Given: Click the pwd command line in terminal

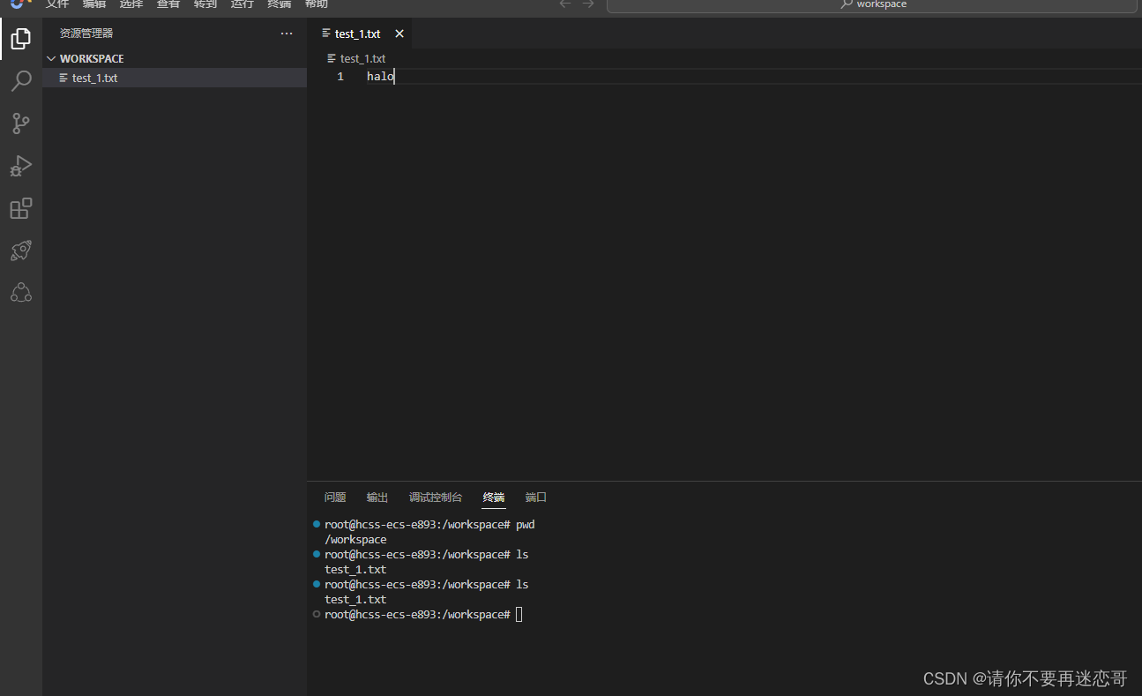Looking at the screenshot, I should pyautogui.click(x=429, y=524).
